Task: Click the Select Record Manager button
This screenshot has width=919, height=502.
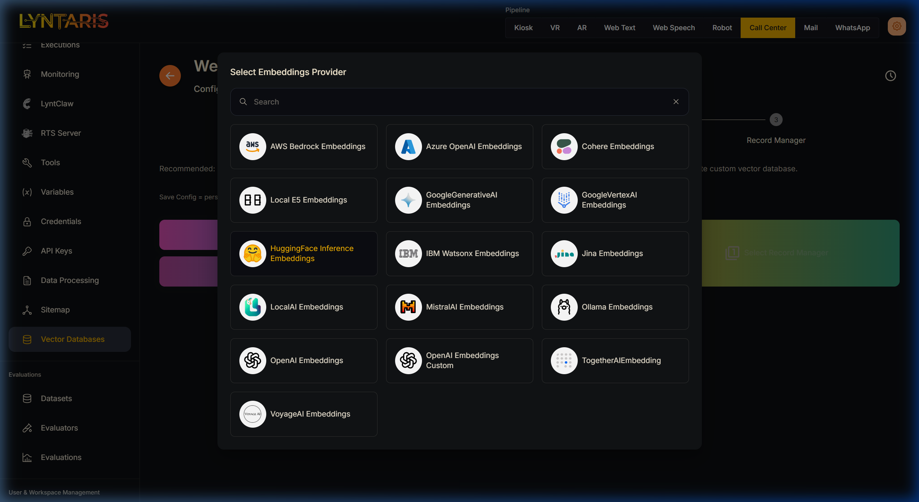Action: [x=800, y=253]
